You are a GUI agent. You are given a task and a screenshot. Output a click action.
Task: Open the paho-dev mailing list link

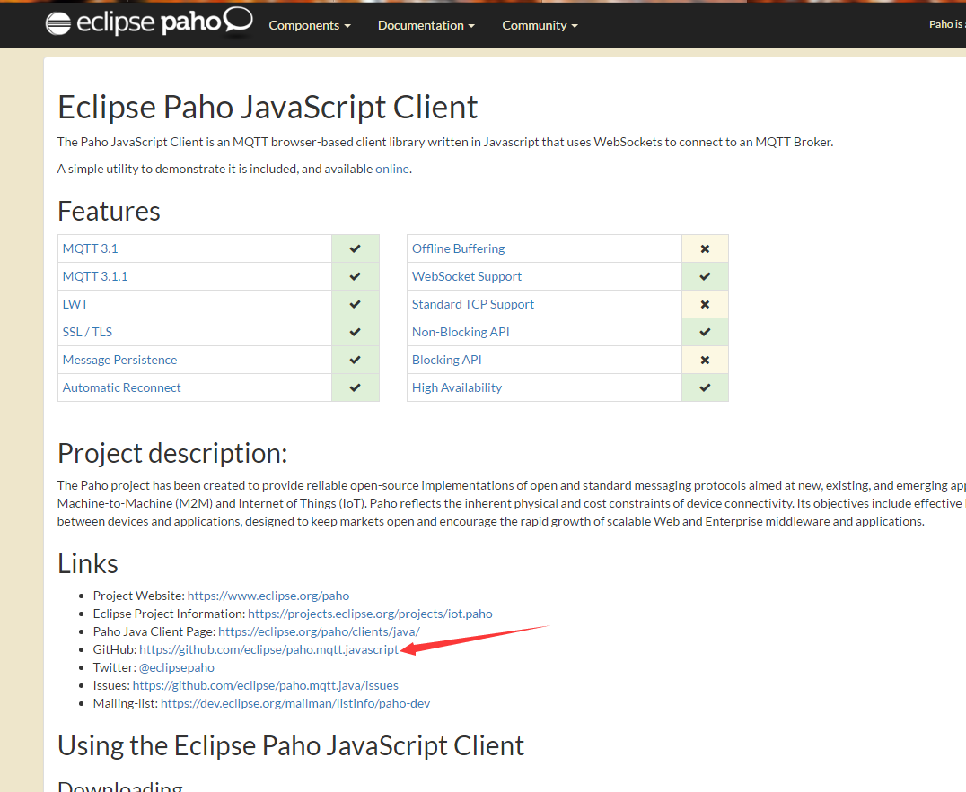[295, 703]
